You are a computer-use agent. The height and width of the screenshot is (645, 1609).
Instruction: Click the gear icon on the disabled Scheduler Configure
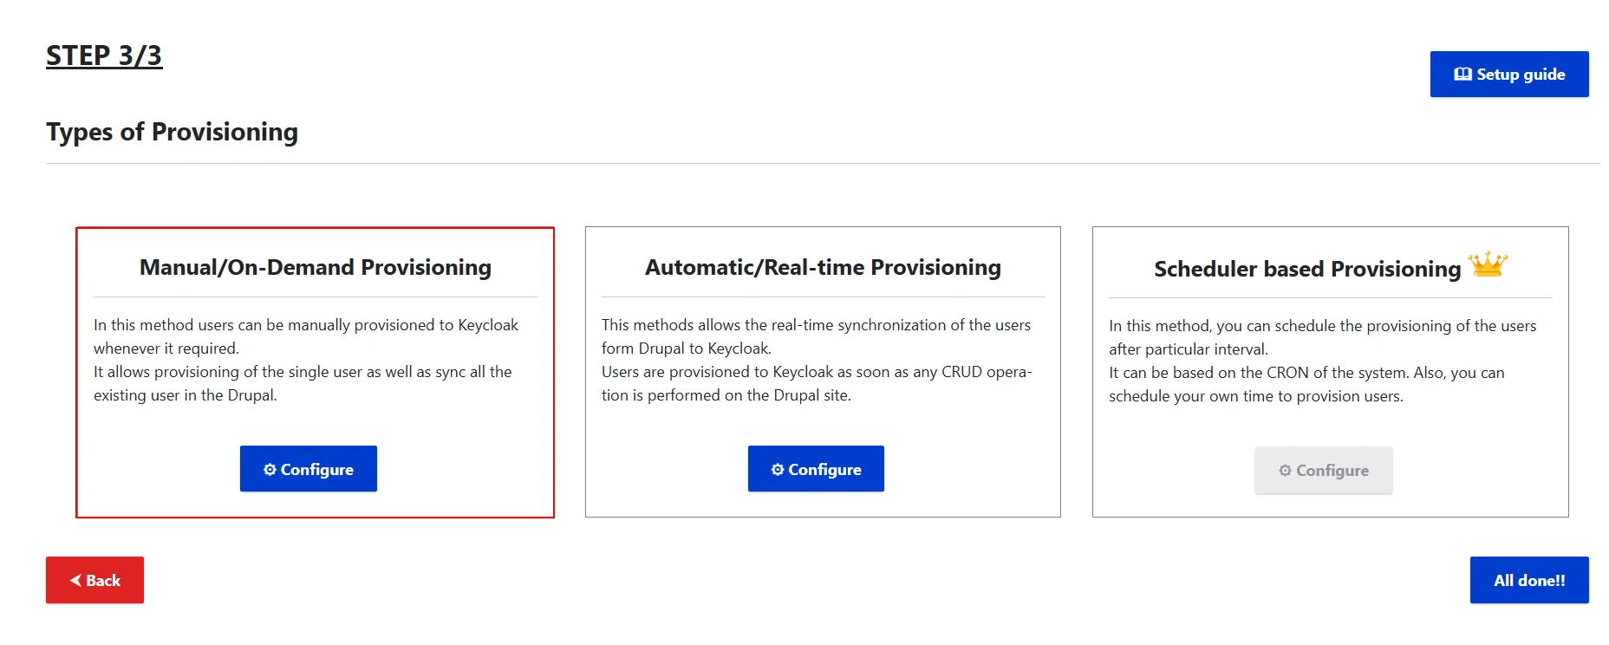(x=1285, y=470)
